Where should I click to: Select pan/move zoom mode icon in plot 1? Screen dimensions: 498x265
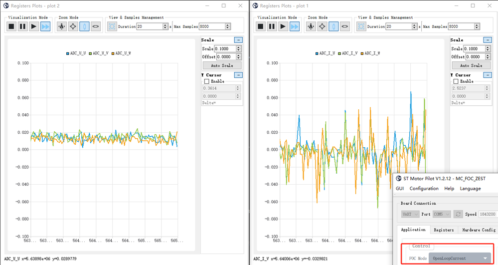(323, 26)
